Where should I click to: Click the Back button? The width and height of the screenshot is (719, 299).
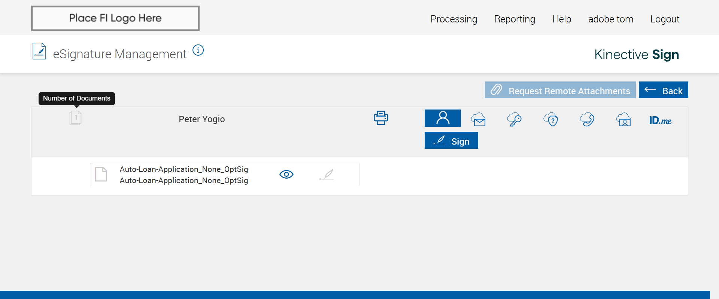663,90
